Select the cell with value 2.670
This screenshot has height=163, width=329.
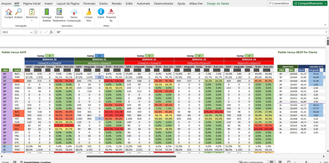89,77
